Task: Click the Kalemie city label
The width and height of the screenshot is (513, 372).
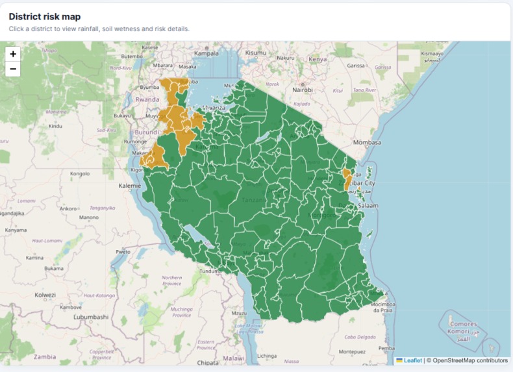Action: click(130, 186)
